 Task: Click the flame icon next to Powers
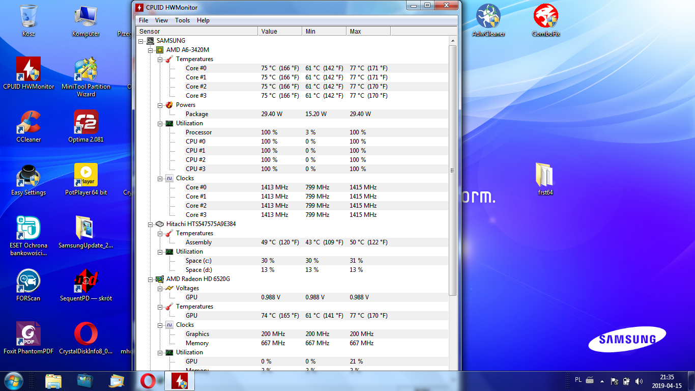169,105
